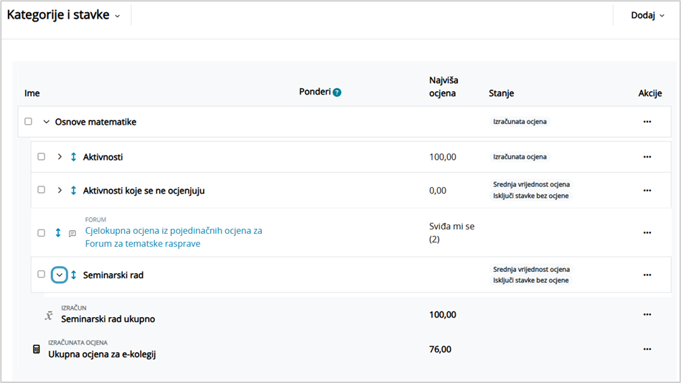Collapse the Osnove matematike category
The image size is (681, 383).
(x=47, y=122)
